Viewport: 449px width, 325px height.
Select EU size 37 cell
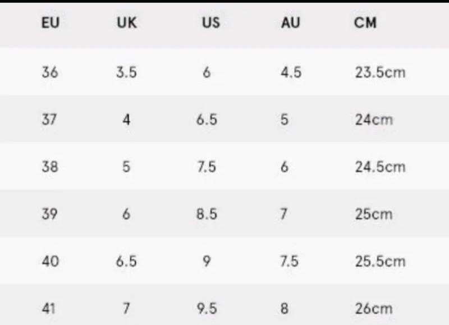(49, 119)
